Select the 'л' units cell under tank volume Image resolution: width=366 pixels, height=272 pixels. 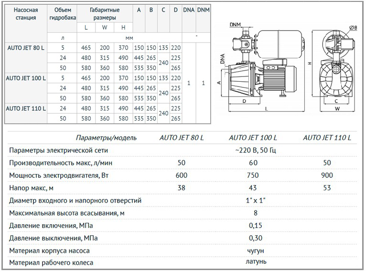point(63,38)
